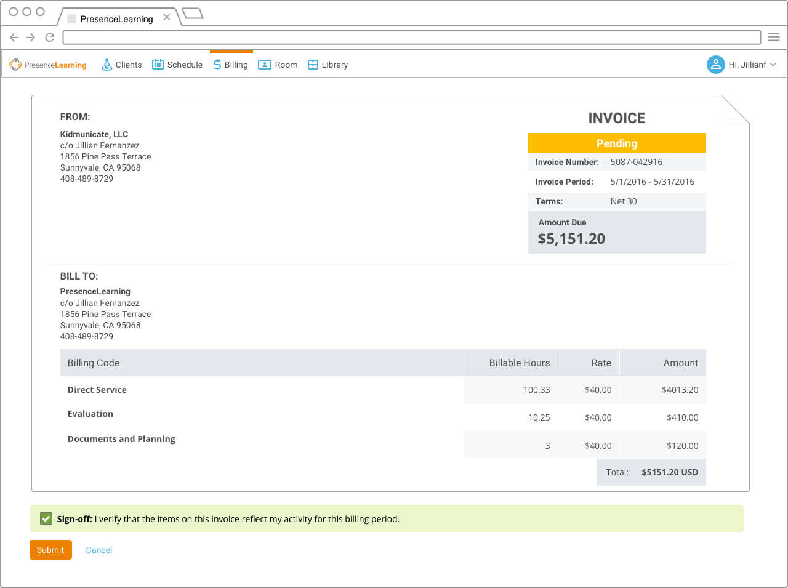This screenshot has width=788, height=588.
Task: Click the 100.33 billable hours value
Action: coord(537,390)
